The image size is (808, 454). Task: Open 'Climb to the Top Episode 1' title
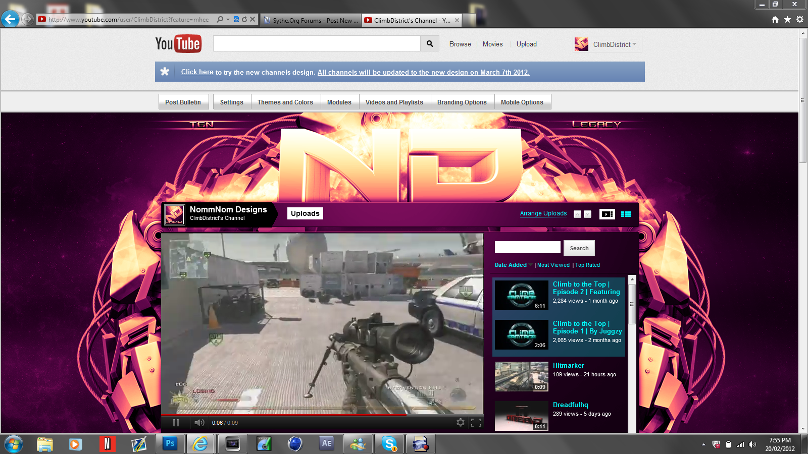(x=587, y=327)
